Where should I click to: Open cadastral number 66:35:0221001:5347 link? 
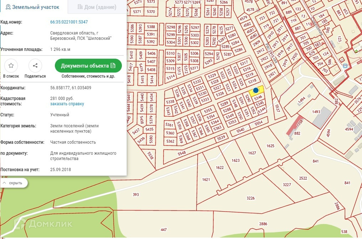point(69,22)
